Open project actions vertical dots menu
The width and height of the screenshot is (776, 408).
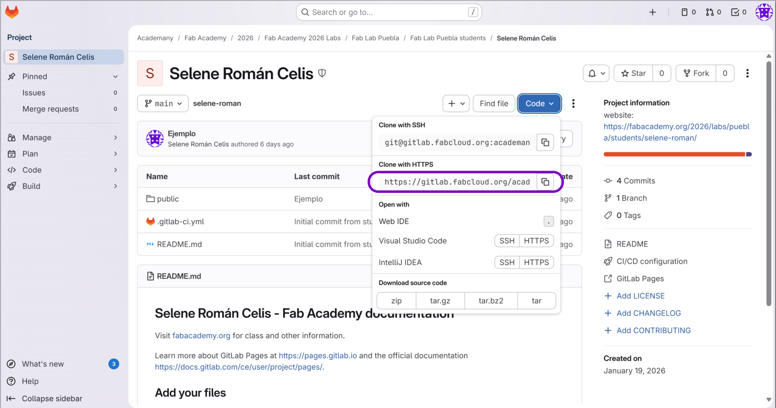[x=747, y=73]
